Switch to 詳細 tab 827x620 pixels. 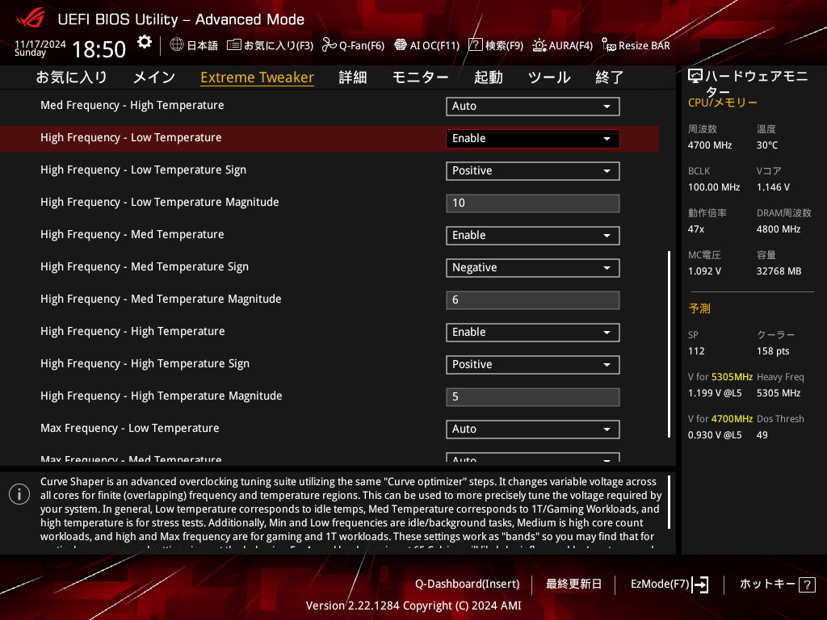(x=353, y=77)
